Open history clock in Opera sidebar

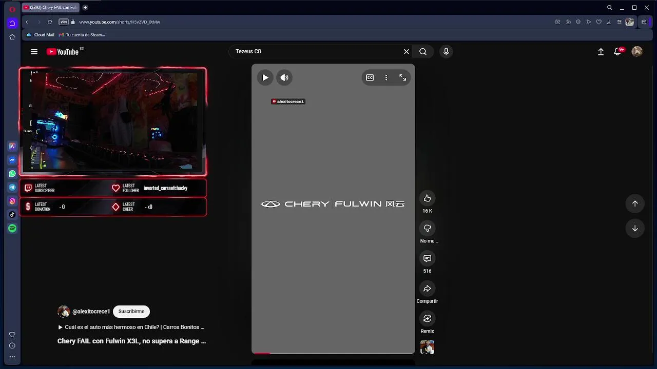[12, 345]
